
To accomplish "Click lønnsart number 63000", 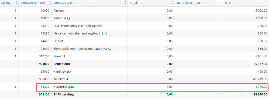I will click(x=45, y=71).
